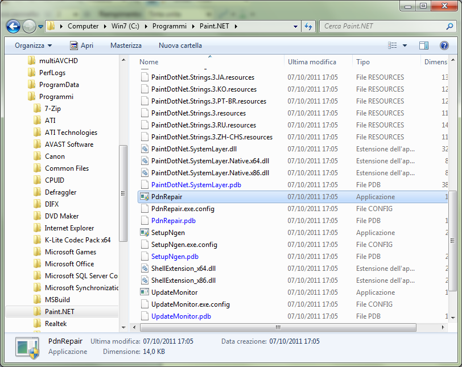Image resolution: width=462 pixels, height=367 pixels.
Task: Expand the Paint.NET breadcrumb arrow
Action: pos(236,26)
